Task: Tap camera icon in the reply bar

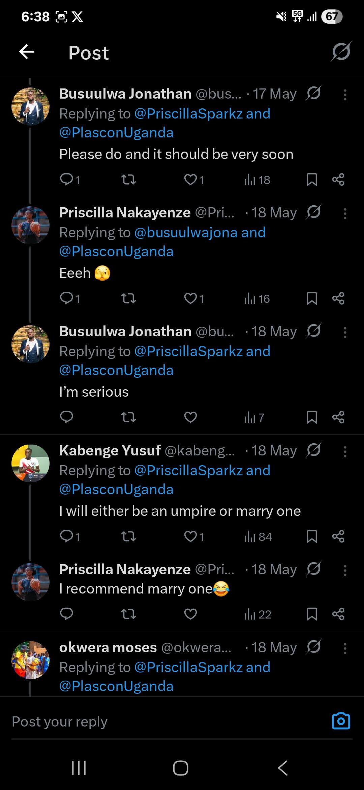Action: [341, 721]
